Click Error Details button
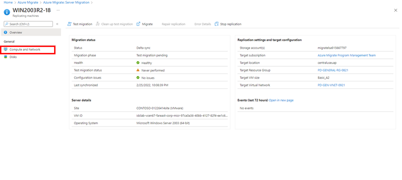The height and width of the screenshot is (180, 402). point(203,24)
